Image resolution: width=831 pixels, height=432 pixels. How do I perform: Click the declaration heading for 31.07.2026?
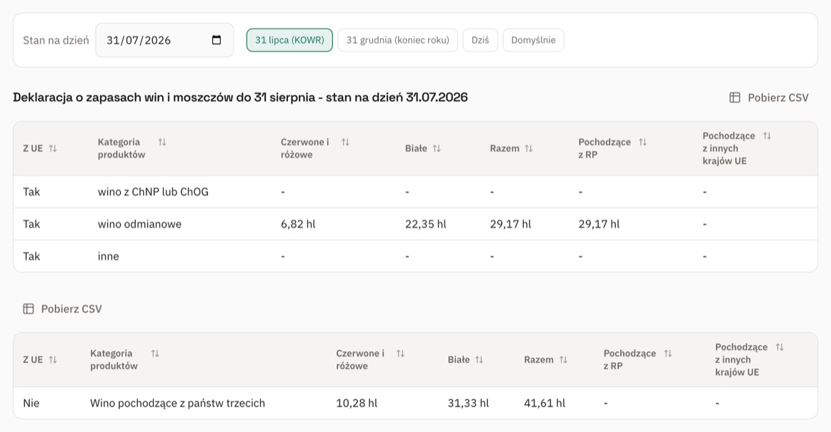pos(241,97)
